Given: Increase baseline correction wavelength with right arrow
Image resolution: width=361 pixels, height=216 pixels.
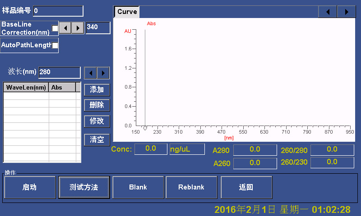Looking at the screenshot, I should (78, 28).
